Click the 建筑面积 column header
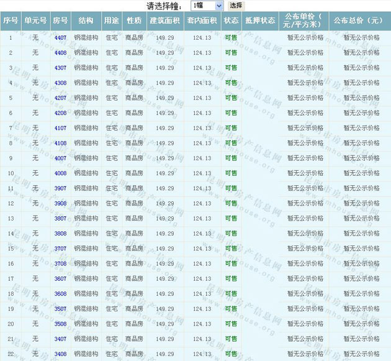The image size is (391, 361). (x=165, y=21)
